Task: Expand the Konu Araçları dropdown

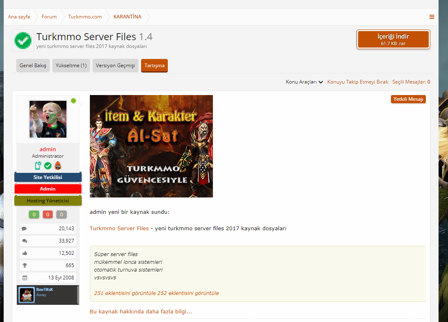Action: click(x=304, y=82)
